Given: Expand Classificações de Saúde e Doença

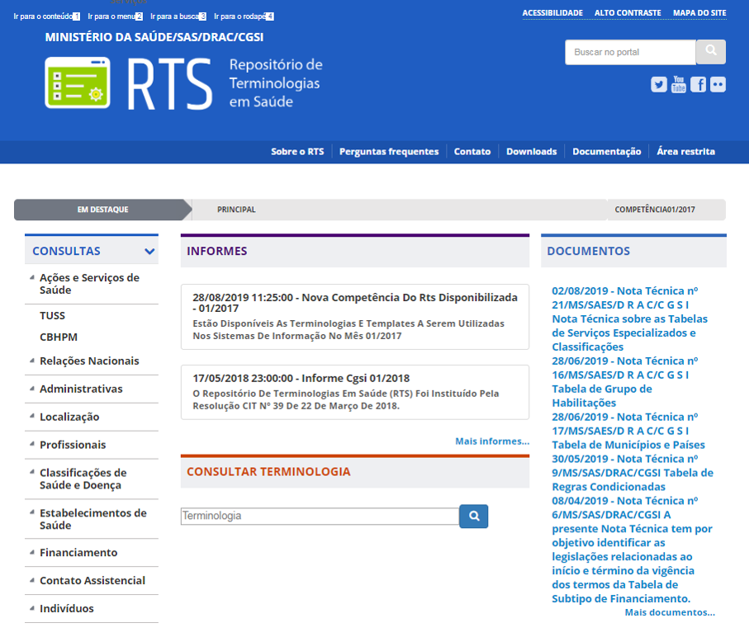Looking at the screenshot, I should pyautogui.click(x=83, y=479).
